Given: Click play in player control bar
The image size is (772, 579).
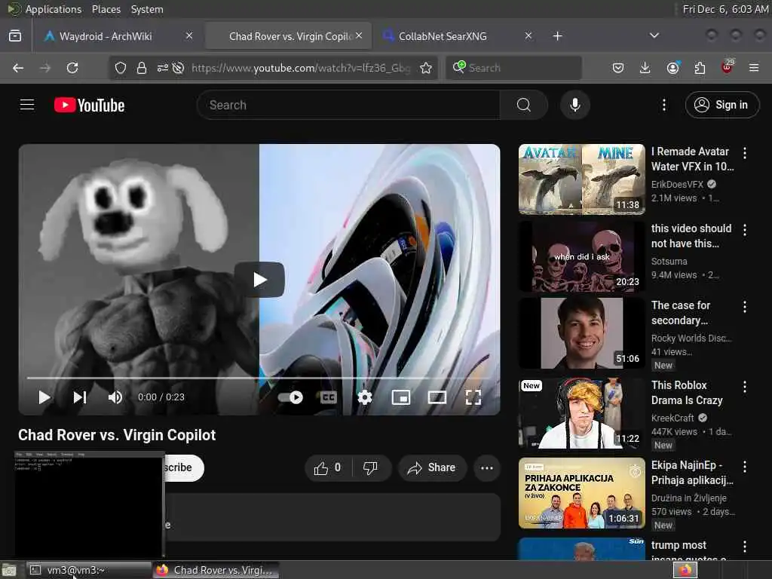Looking at the screenshot, I should click(x=44, y=397).
